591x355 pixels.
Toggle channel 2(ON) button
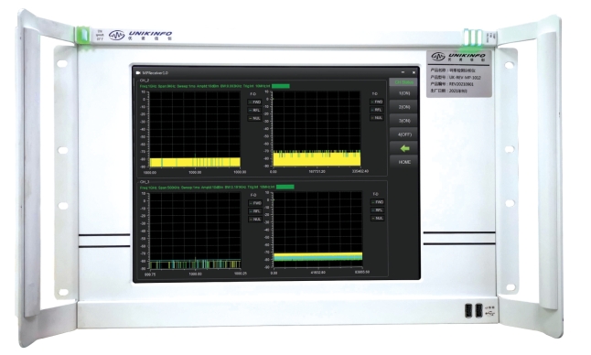pyautogui.click(x=404, y=107)
